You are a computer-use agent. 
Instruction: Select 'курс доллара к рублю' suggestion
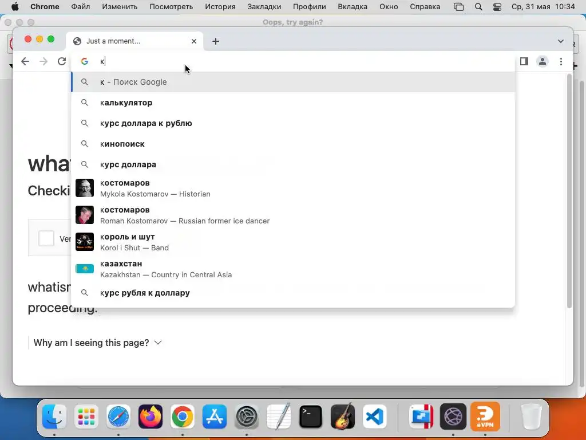[x=293, y=123]
